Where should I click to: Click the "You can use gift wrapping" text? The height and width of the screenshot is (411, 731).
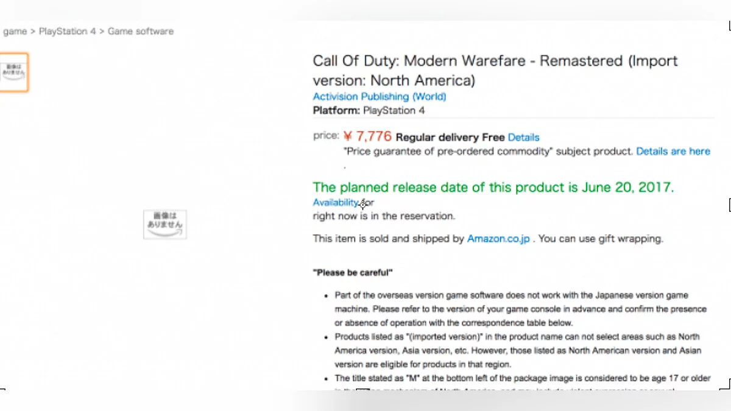601,239
